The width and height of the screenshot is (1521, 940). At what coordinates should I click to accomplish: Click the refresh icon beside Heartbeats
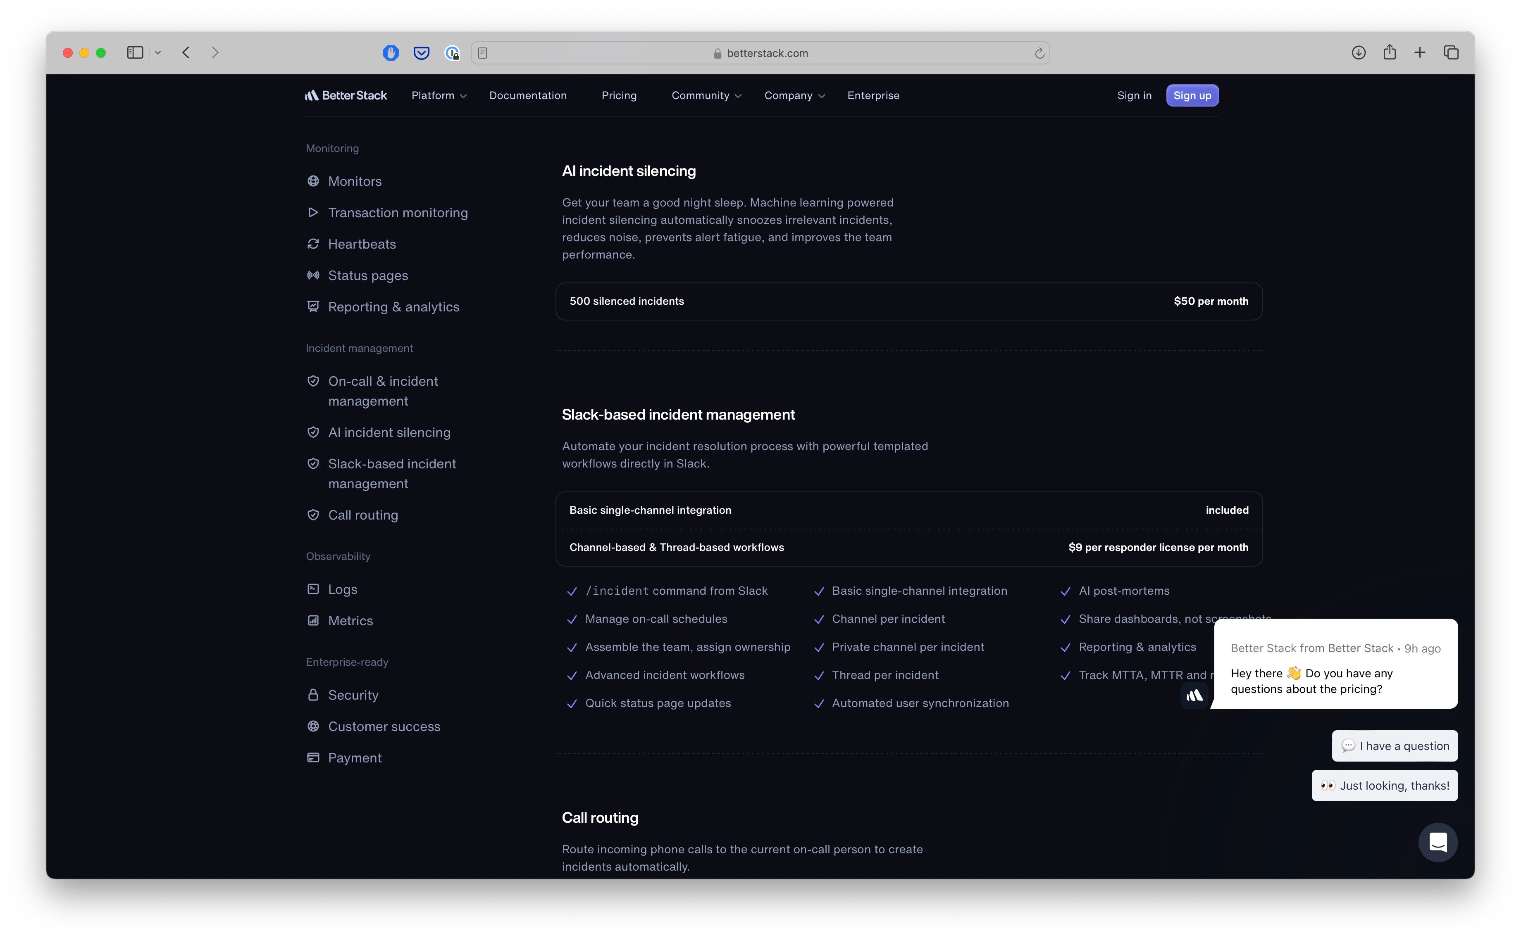click(x=313, y=244)
